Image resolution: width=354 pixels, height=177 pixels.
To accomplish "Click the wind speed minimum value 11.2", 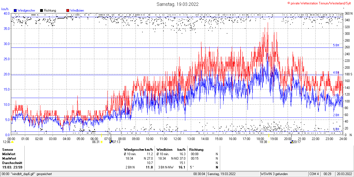I will pos(150,154).
